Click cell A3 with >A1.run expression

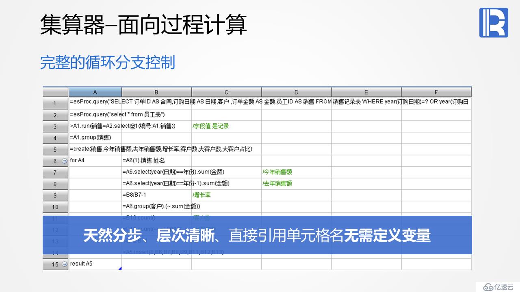pos(95,127)
